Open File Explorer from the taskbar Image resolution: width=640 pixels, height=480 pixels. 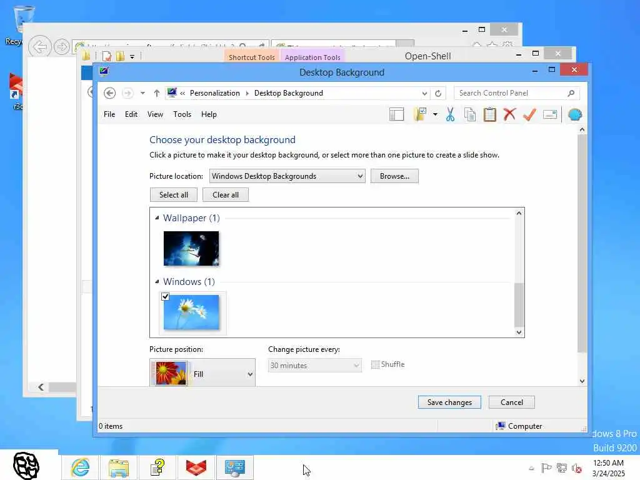coord(118,467)
